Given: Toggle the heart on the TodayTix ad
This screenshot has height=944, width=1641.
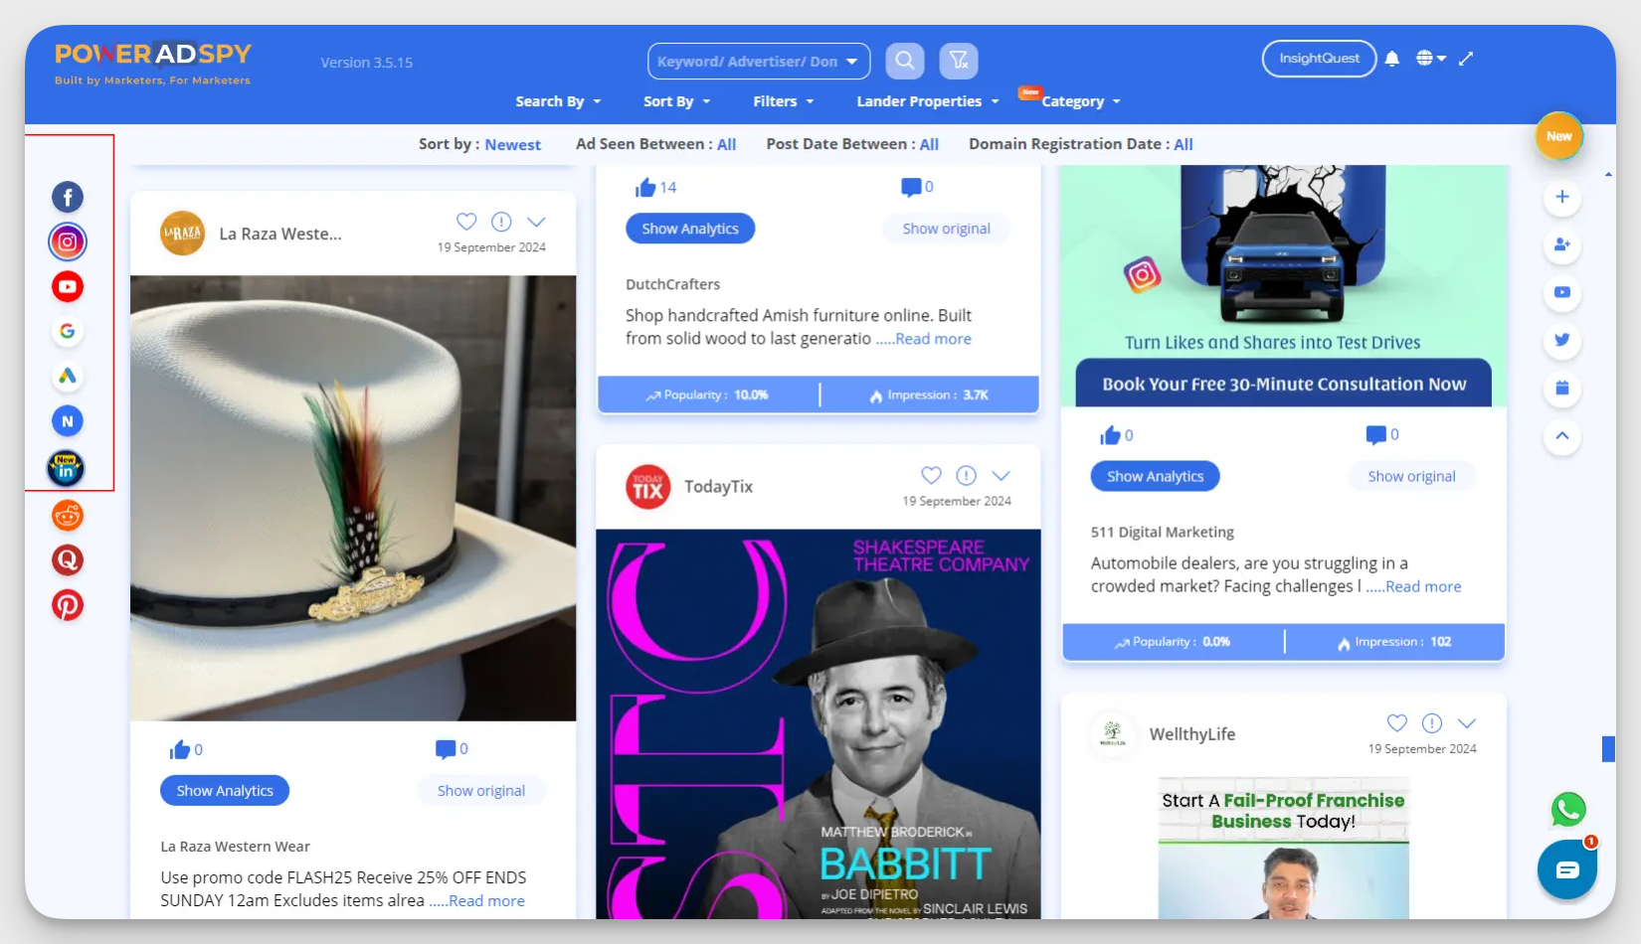Looking at the screenshot, I should pyautogui.click(x=931, y=475).
